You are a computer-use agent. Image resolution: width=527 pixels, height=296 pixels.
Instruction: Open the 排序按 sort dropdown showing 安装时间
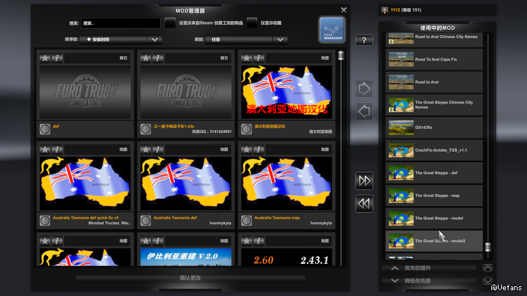click(121, 40)
